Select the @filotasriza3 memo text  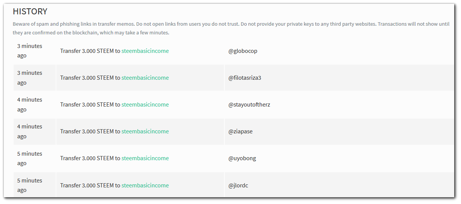[245, 78]
